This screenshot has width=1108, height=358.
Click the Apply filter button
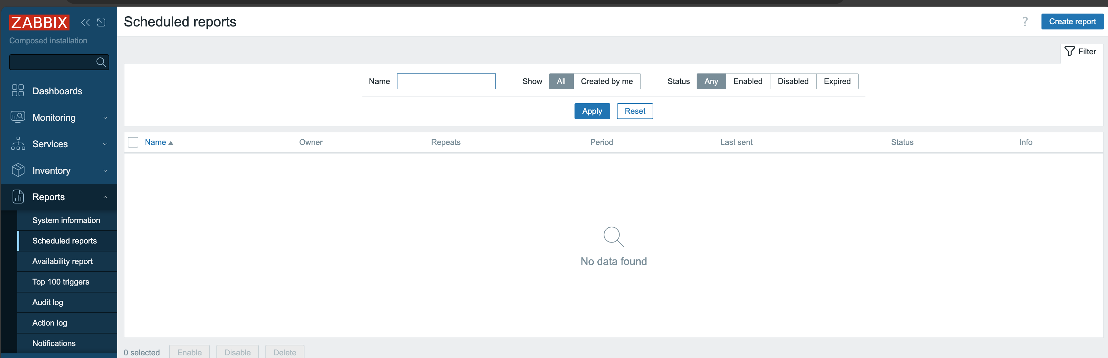(592, 111)
